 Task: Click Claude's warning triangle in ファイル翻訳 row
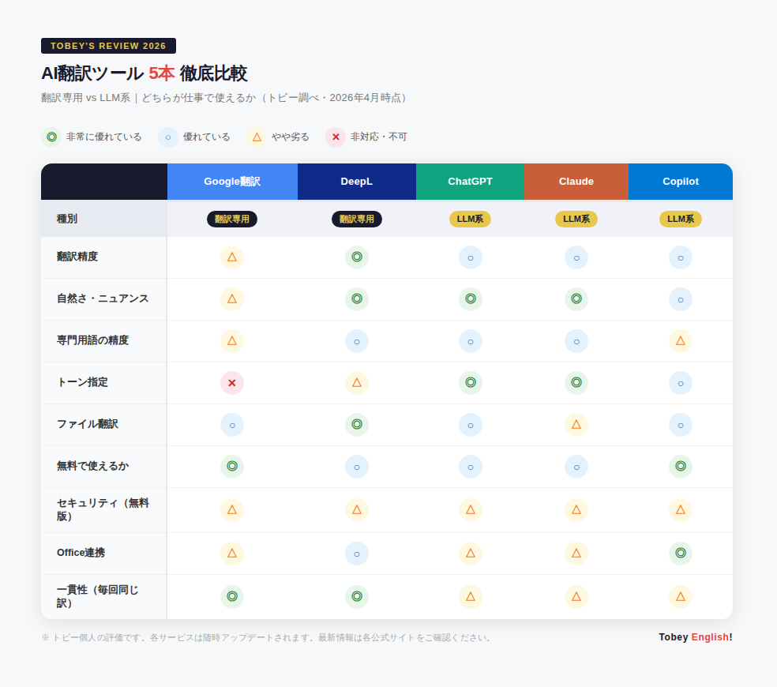pos(576,425)
